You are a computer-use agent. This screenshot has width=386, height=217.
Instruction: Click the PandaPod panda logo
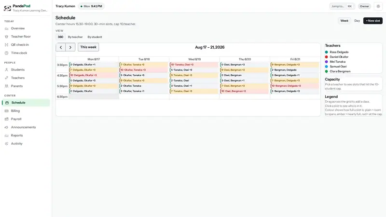(x=7, y=8)
